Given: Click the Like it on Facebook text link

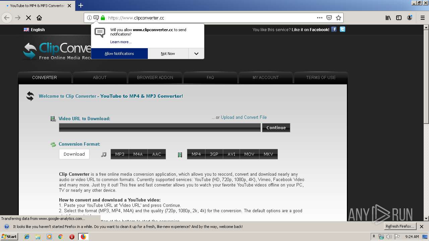Looking at the screenshot, I should [x=310, y=30].
